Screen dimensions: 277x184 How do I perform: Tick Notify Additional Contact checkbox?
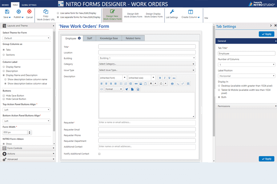tap(99, 154)
